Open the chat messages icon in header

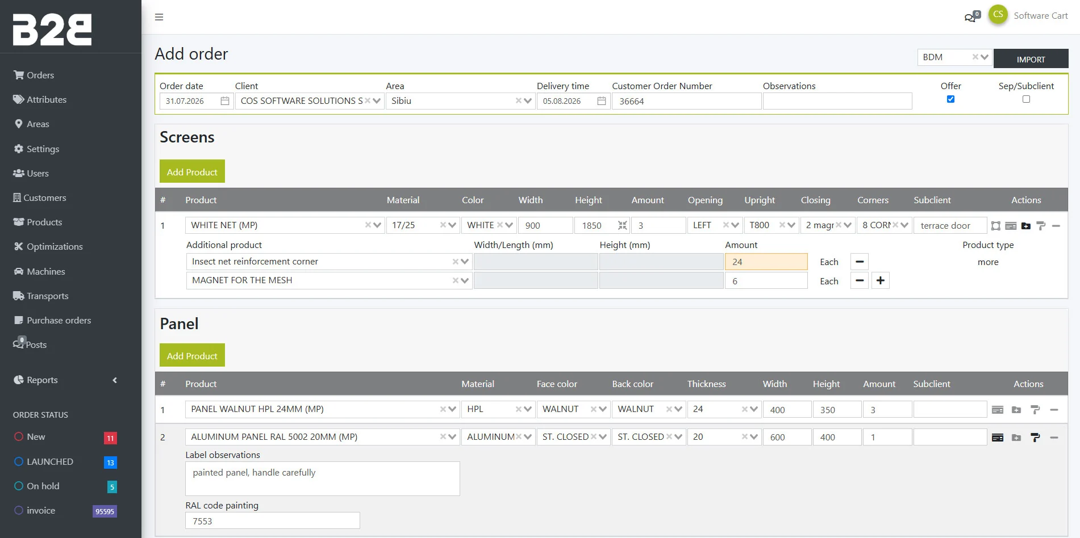click(x=972, y=16)
